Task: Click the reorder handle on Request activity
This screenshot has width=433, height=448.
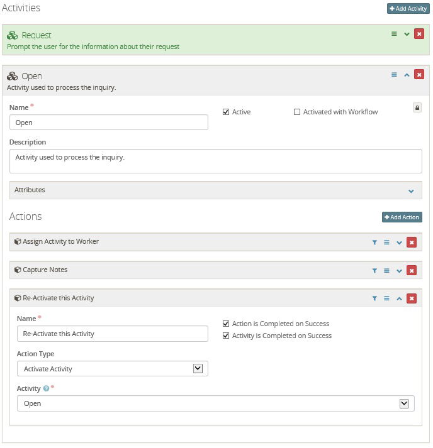Action: point(395,34)
